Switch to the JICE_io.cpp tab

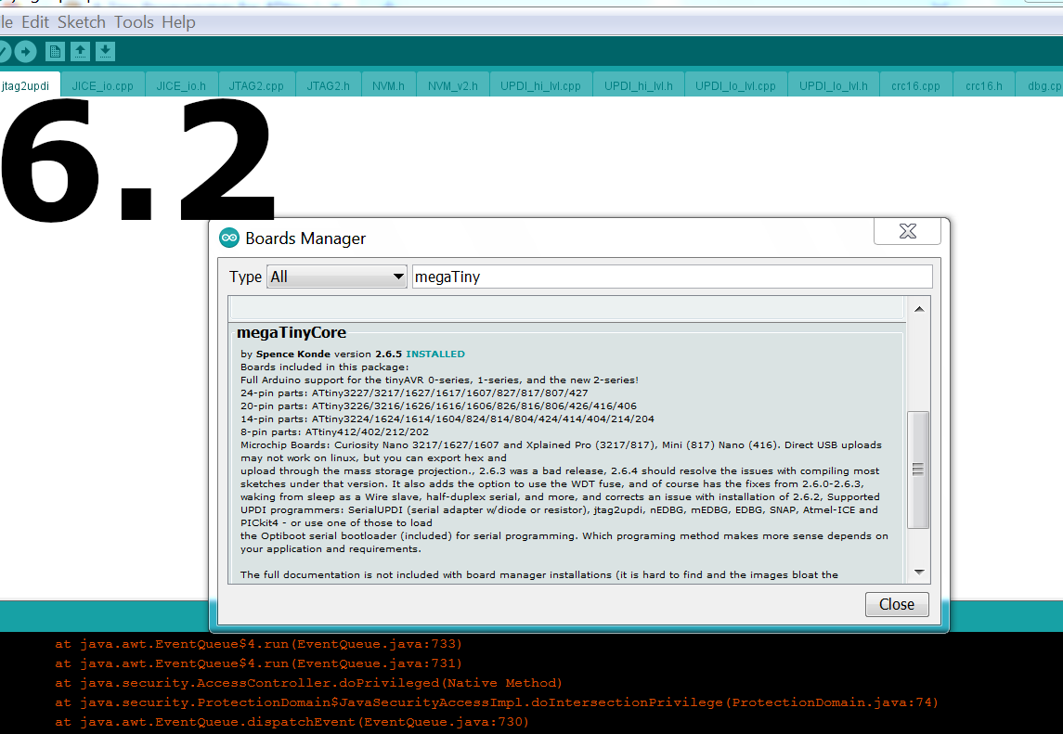pyautogui.click(x=102, y=86)
